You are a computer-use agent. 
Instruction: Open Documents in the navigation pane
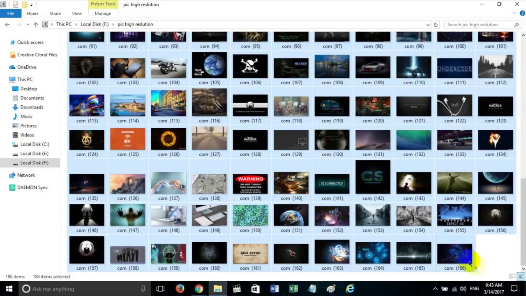[x=32, y=98]
